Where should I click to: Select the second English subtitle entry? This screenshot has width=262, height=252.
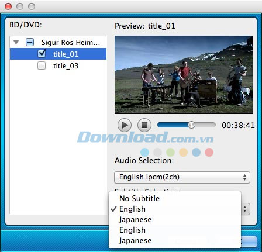[x=132, y=230]
